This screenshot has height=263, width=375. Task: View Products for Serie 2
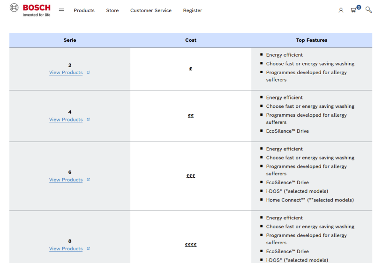click(66, 73)
